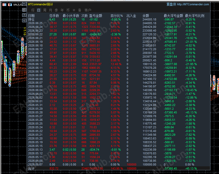Click the -47585.41 floating loss value

[x=170, y=42]
